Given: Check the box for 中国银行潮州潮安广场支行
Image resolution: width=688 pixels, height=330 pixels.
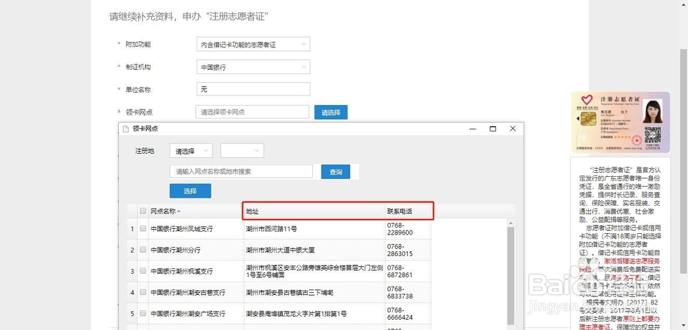Looking at the screenshot, I should click(x=143, y=314).
